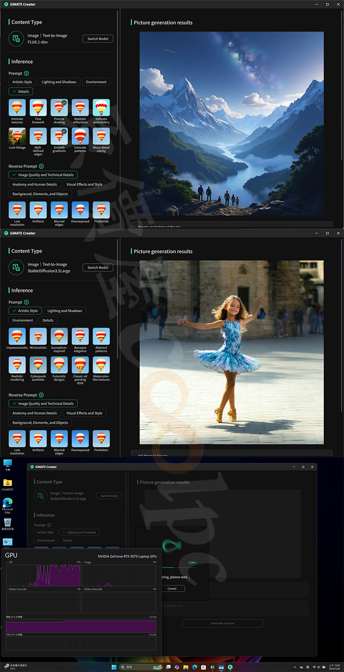Viewport: 344px width, 672px height.
Task: Open the GIGABYTE desktop folder
Action: coord(7,483)
